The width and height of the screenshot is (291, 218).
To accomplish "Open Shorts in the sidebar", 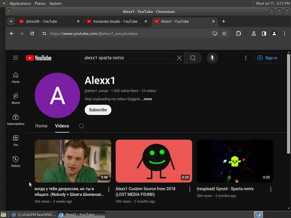I will click(x=16, y=99).
